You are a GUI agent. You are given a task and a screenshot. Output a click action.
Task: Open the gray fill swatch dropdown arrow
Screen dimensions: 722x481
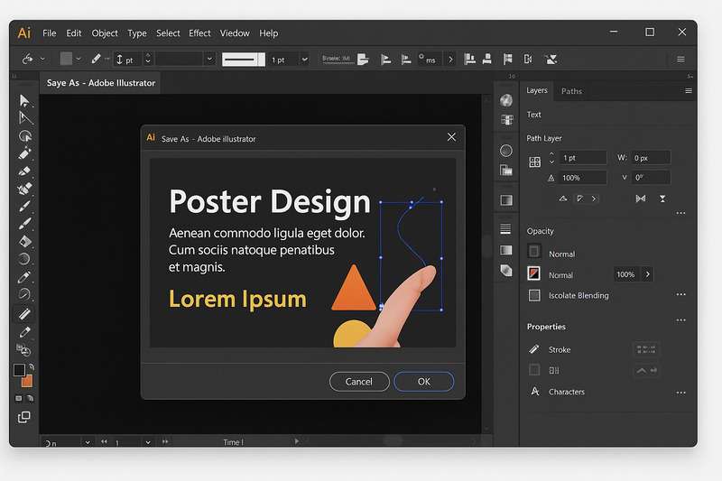[79, 60]
